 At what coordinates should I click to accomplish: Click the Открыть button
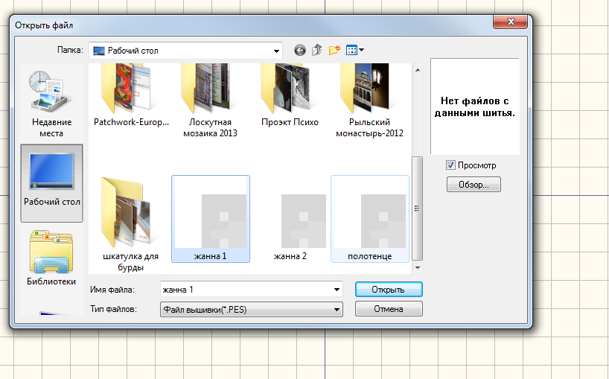(x=389, y=290)
